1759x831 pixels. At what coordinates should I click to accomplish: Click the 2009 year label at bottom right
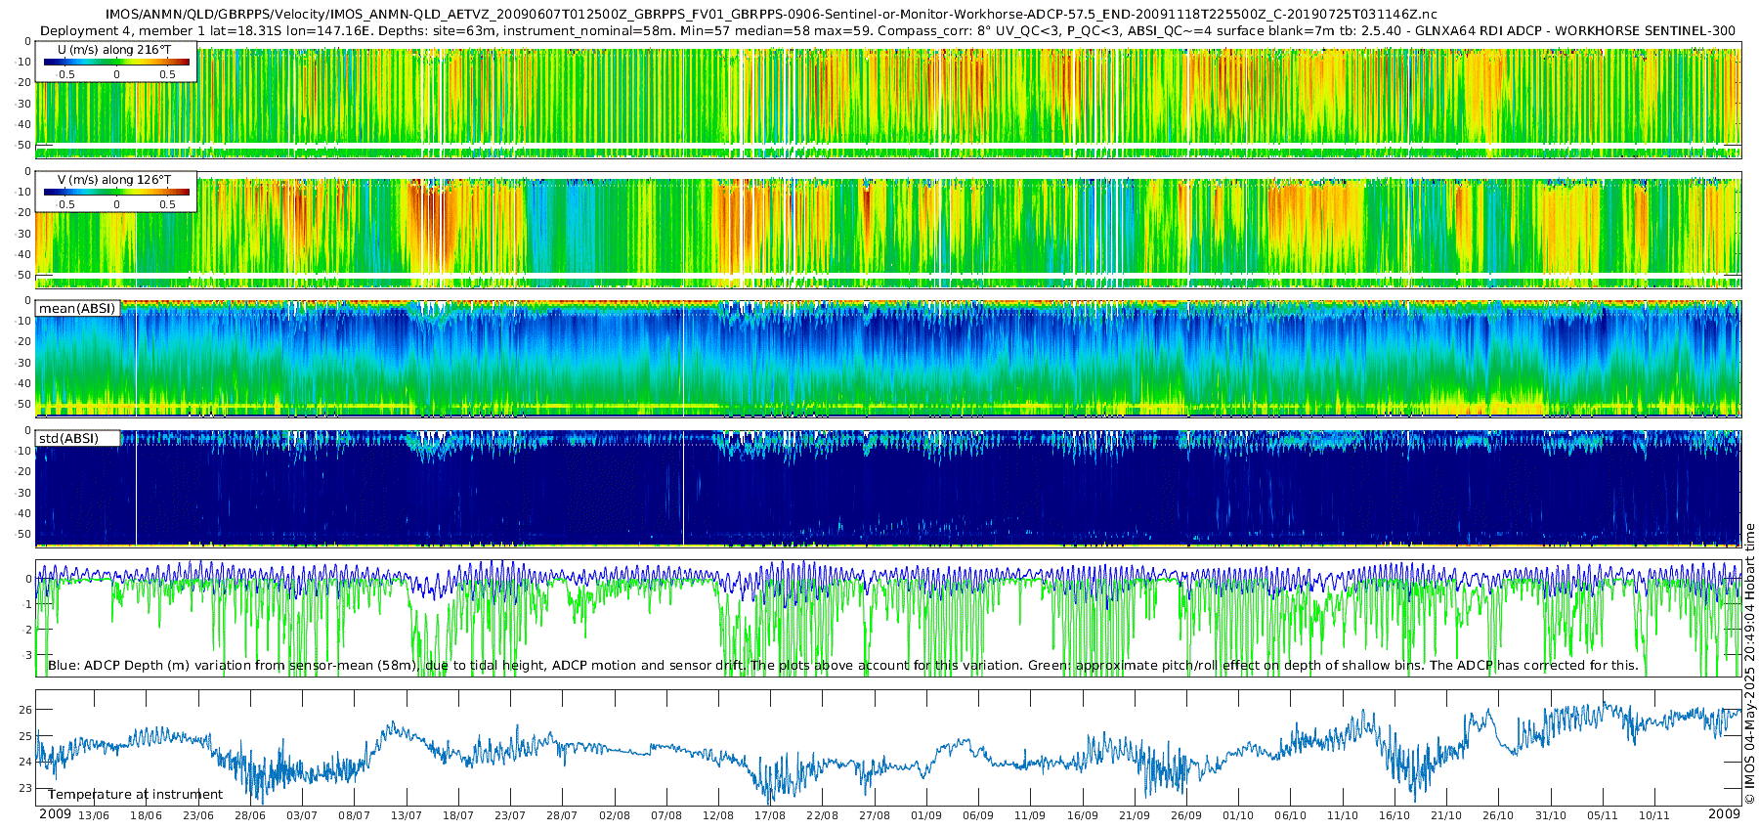pos(1724,814)
